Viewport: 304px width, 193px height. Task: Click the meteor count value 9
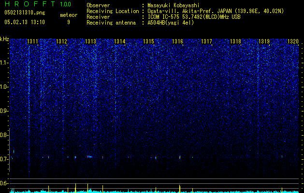[x=69, y=22]
